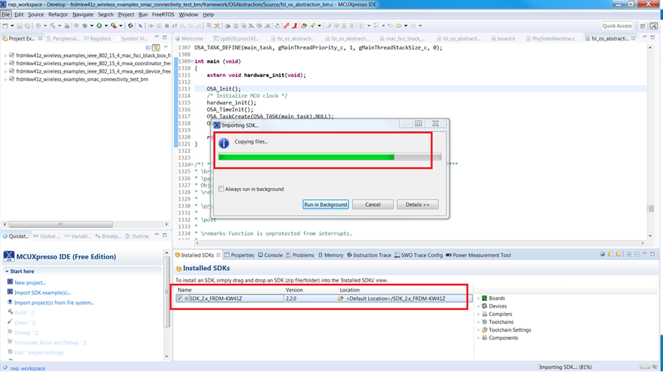Click the Open Perspective icon beside Quick Access
Viewport: 663px width, 372px height.
tap(642, 26)
